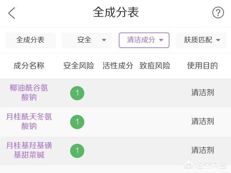The image size is (231, 173).
Task: Click the arrow beside 清洁成分
Action: 161,40
